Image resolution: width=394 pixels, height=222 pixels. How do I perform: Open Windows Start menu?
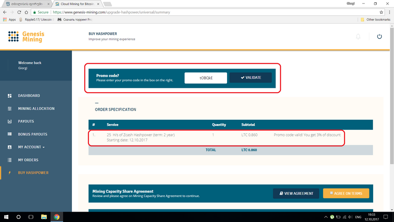pos(6,217)
